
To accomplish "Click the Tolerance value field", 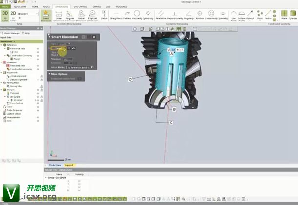I will (67, 59).
